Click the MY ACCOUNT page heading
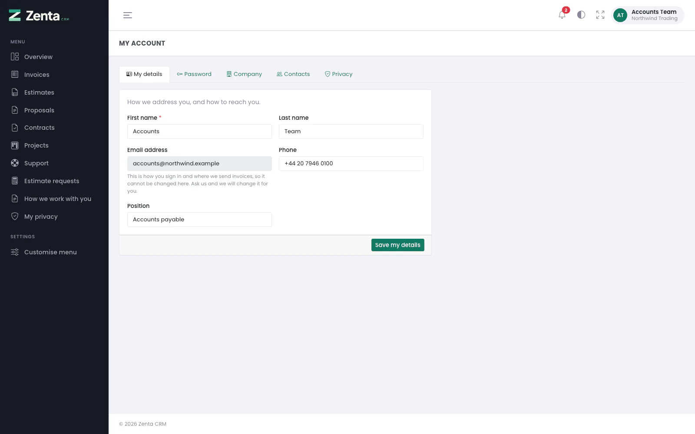The height and width of the screenshot is (434, 695). point(142,43)
